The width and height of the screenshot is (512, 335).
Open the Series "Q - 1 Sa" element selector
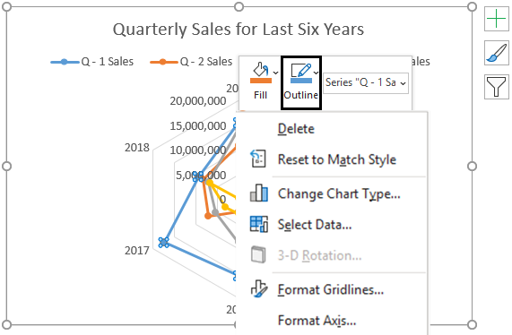366,82
